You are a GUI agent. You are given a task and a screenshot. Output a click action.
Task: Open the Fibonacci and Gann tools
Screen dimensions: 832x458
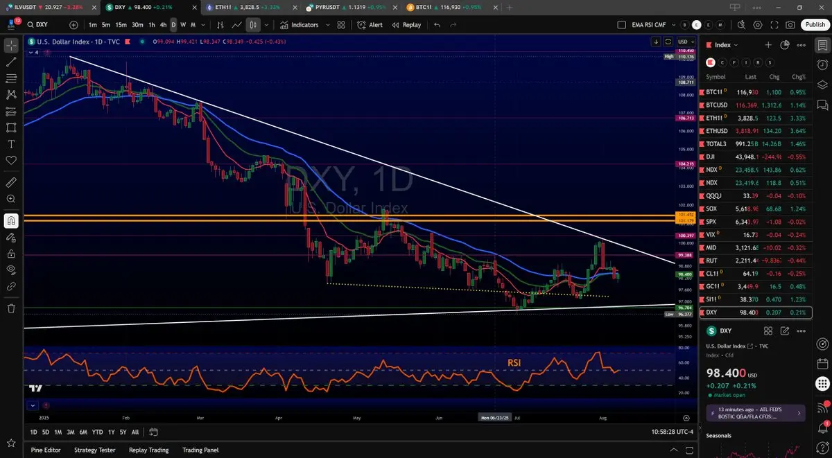click(x=11, y=78)
